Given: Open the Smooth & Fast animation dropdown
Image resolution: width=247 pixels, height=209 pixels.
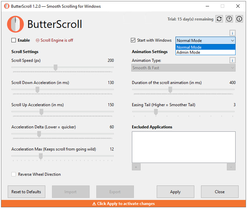Looking at the screenshot, I should pos(183,68).
